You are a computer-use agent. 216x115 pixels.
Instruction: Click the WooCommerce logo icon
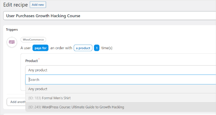(12, 42)
